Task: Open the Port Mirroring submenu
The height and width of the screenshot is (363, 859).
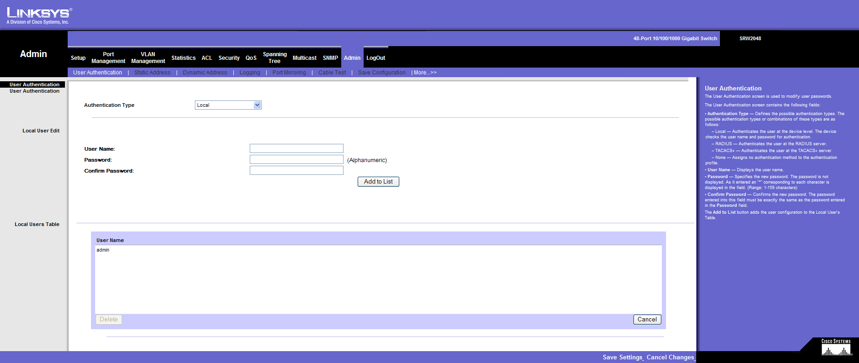Action: (x=289, y=73)
